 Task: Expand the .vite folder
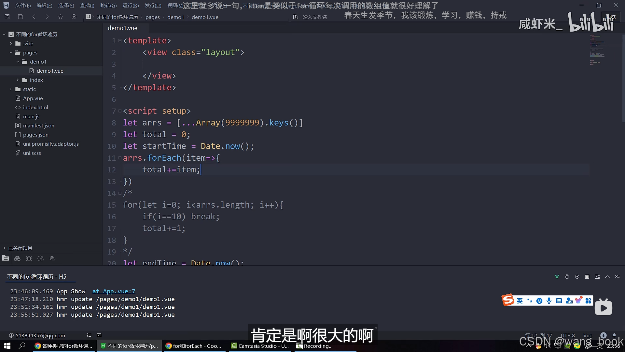(x=11, y=43)
